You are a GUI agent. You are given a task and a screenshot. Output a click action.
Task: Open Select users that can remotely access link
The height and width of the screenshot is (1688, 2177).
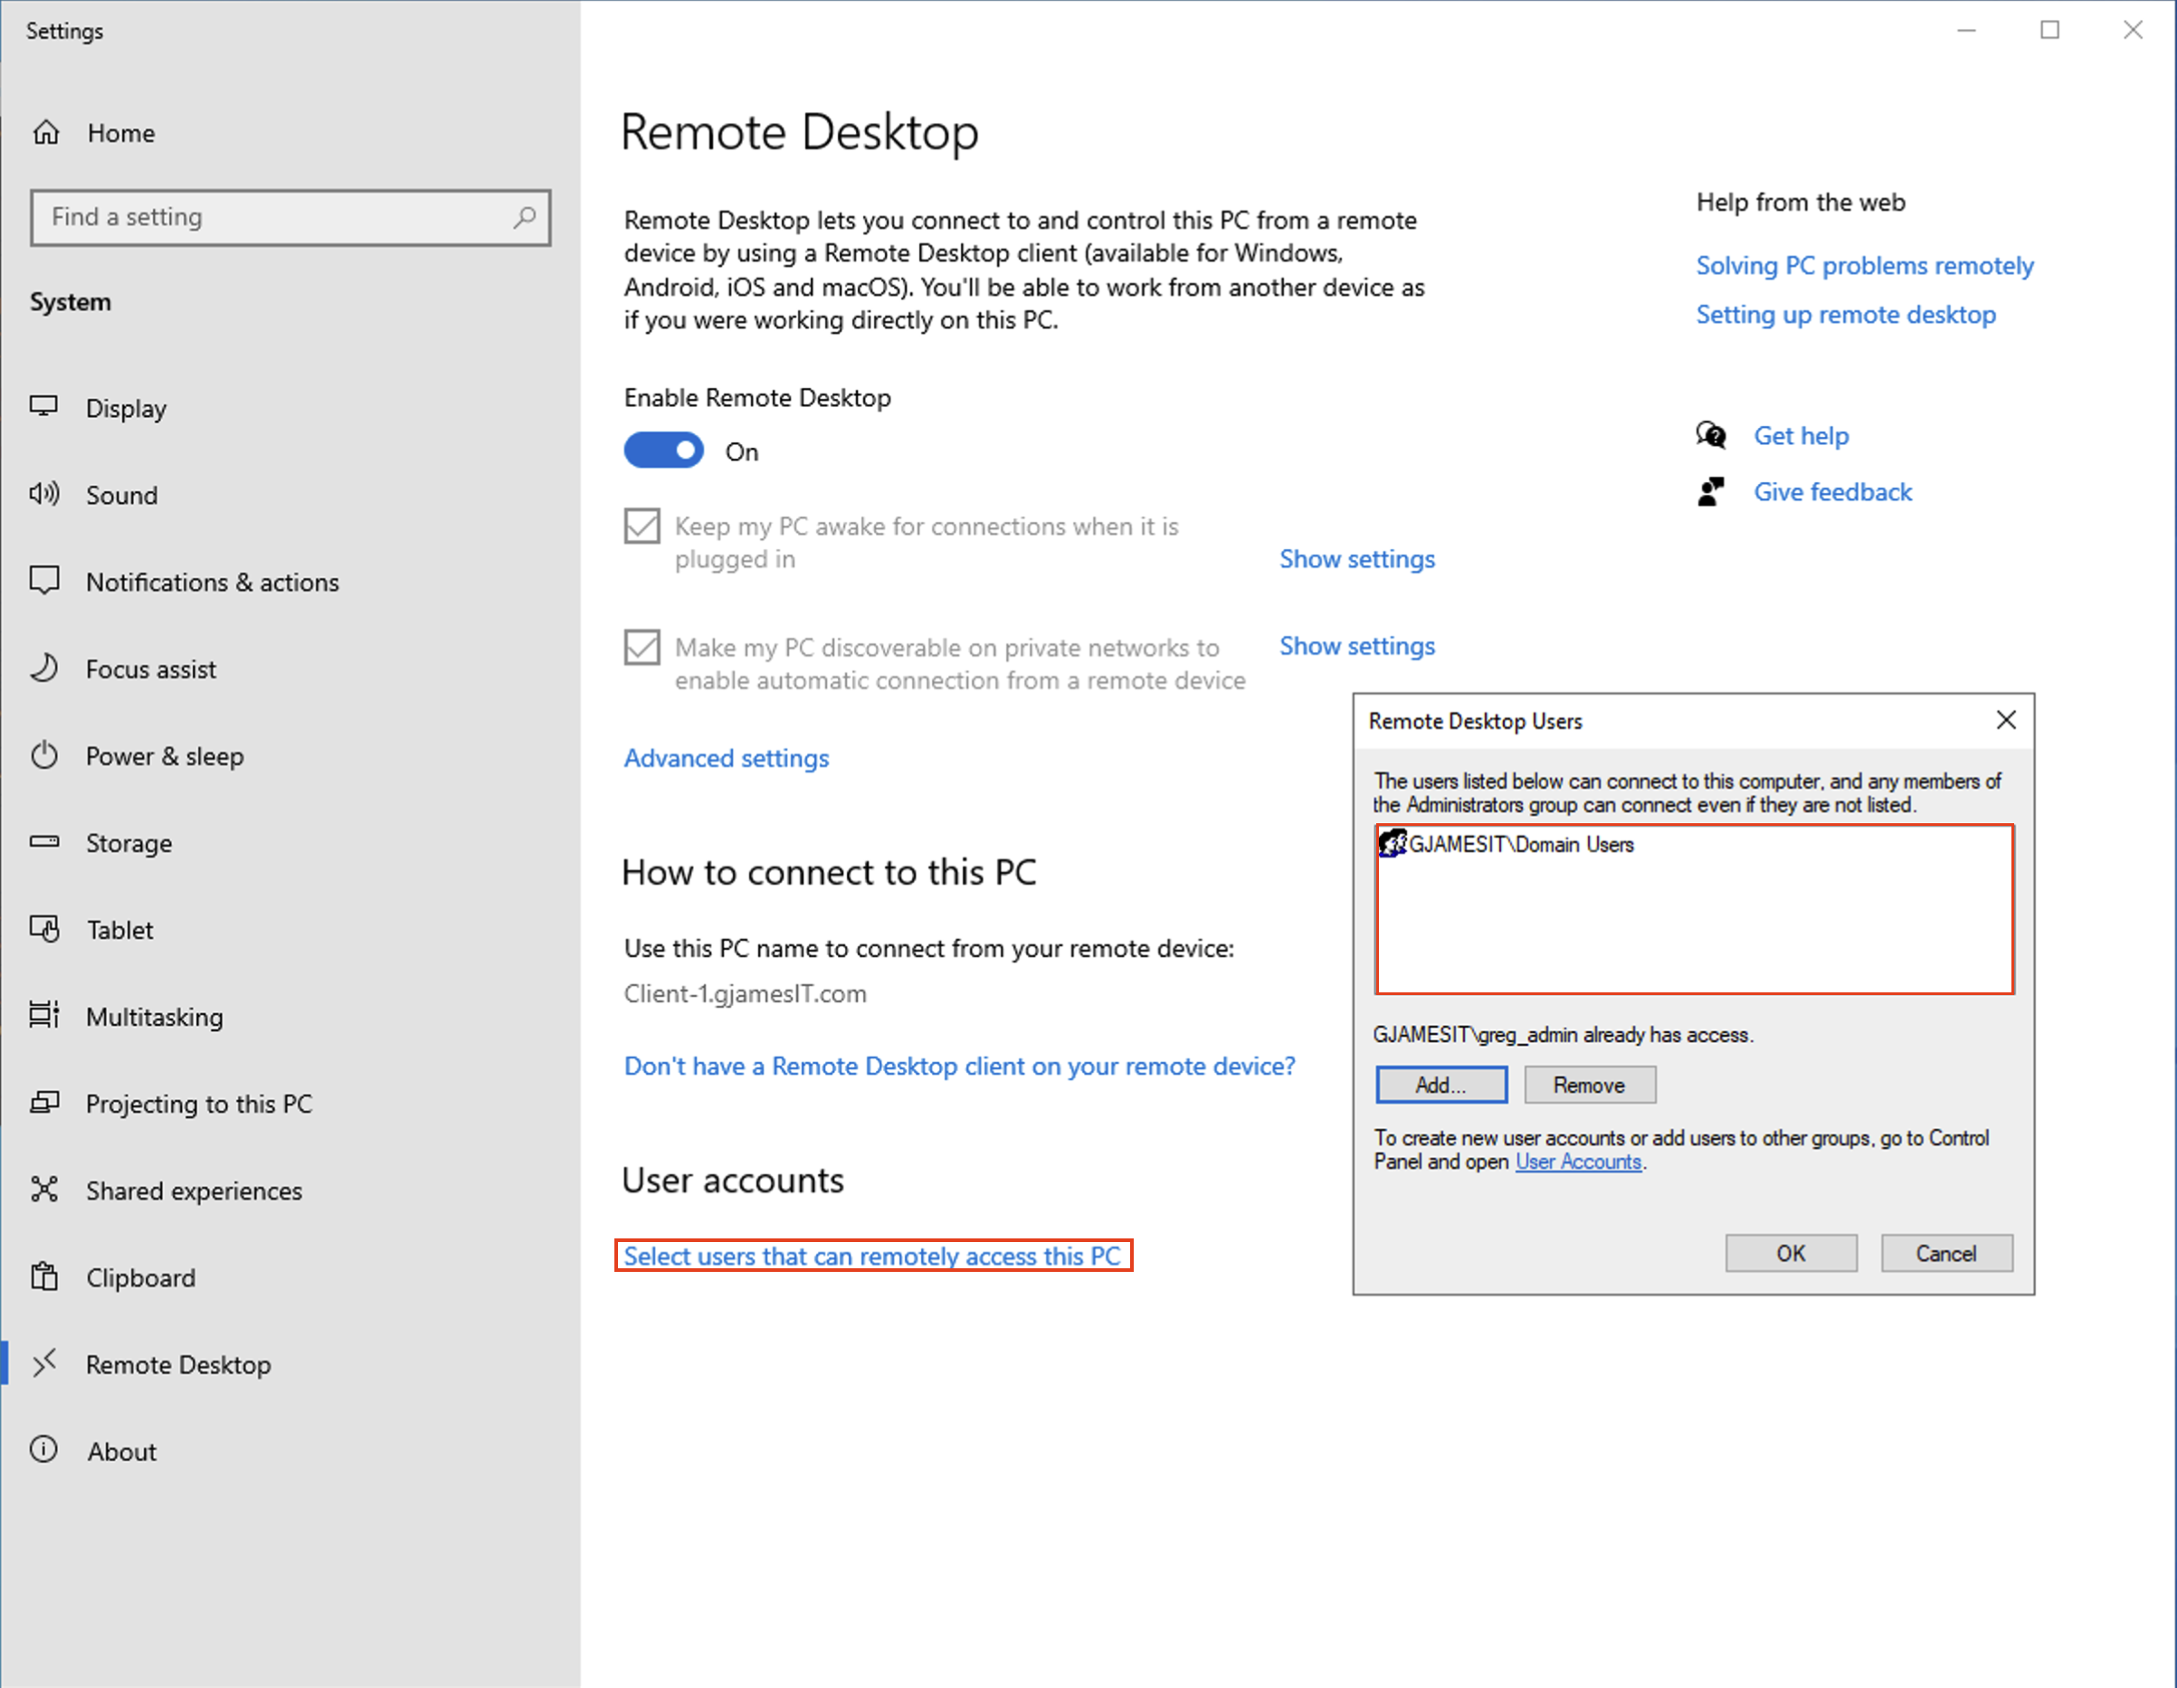point(872,1256)
